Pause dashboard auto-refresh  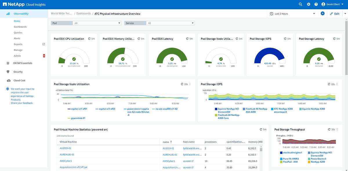(x=322, y=14)
